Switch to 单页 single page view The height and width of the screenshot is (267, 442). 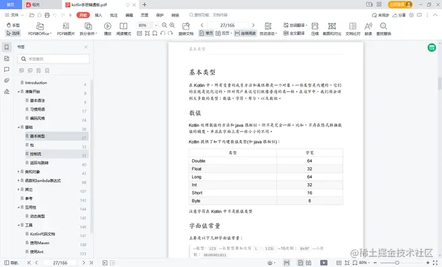pos(206,33)
